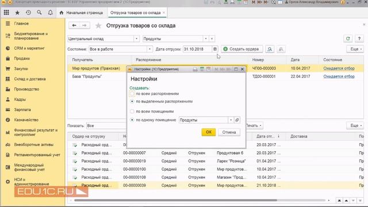Click Создать ордера button

tap(241, 49)
